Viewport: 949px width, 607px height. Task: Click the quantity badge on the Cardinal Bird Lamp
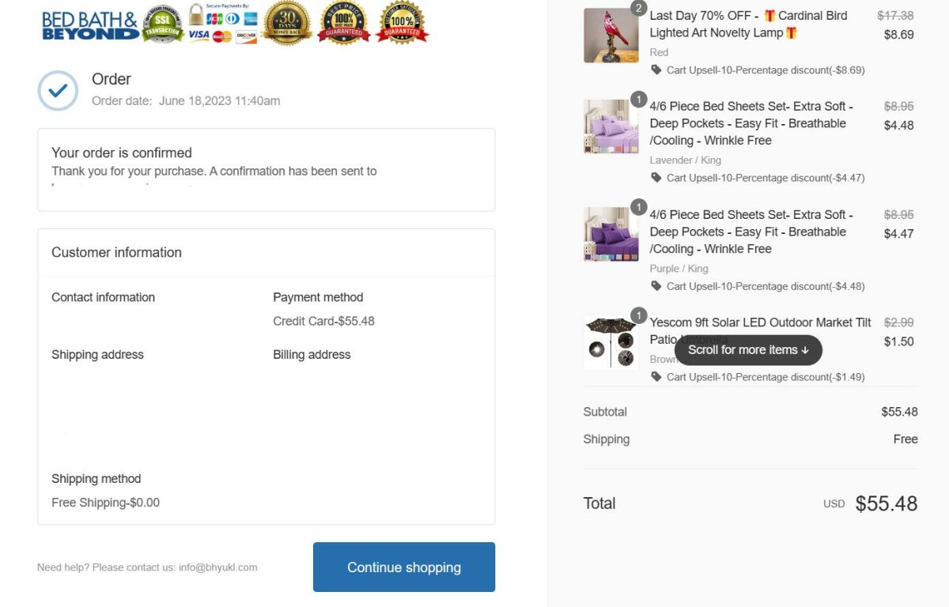(x=639, y=9)
